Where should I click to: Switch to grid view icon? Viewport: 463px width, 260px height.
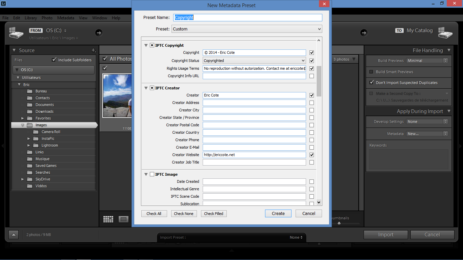[x=108, y=219]
